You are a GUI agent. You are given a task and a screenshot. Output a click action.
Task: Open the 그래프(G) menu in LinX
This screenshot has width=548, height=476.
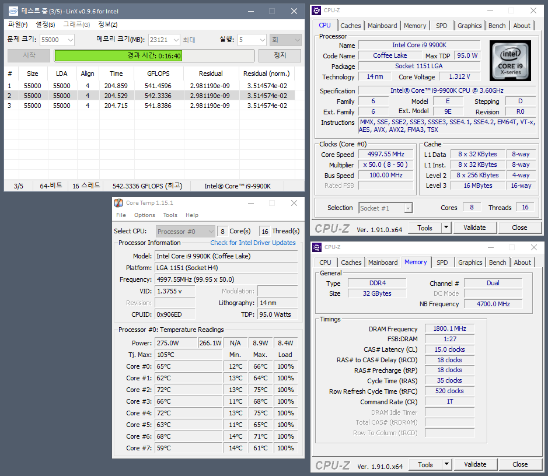coord(76,24)
